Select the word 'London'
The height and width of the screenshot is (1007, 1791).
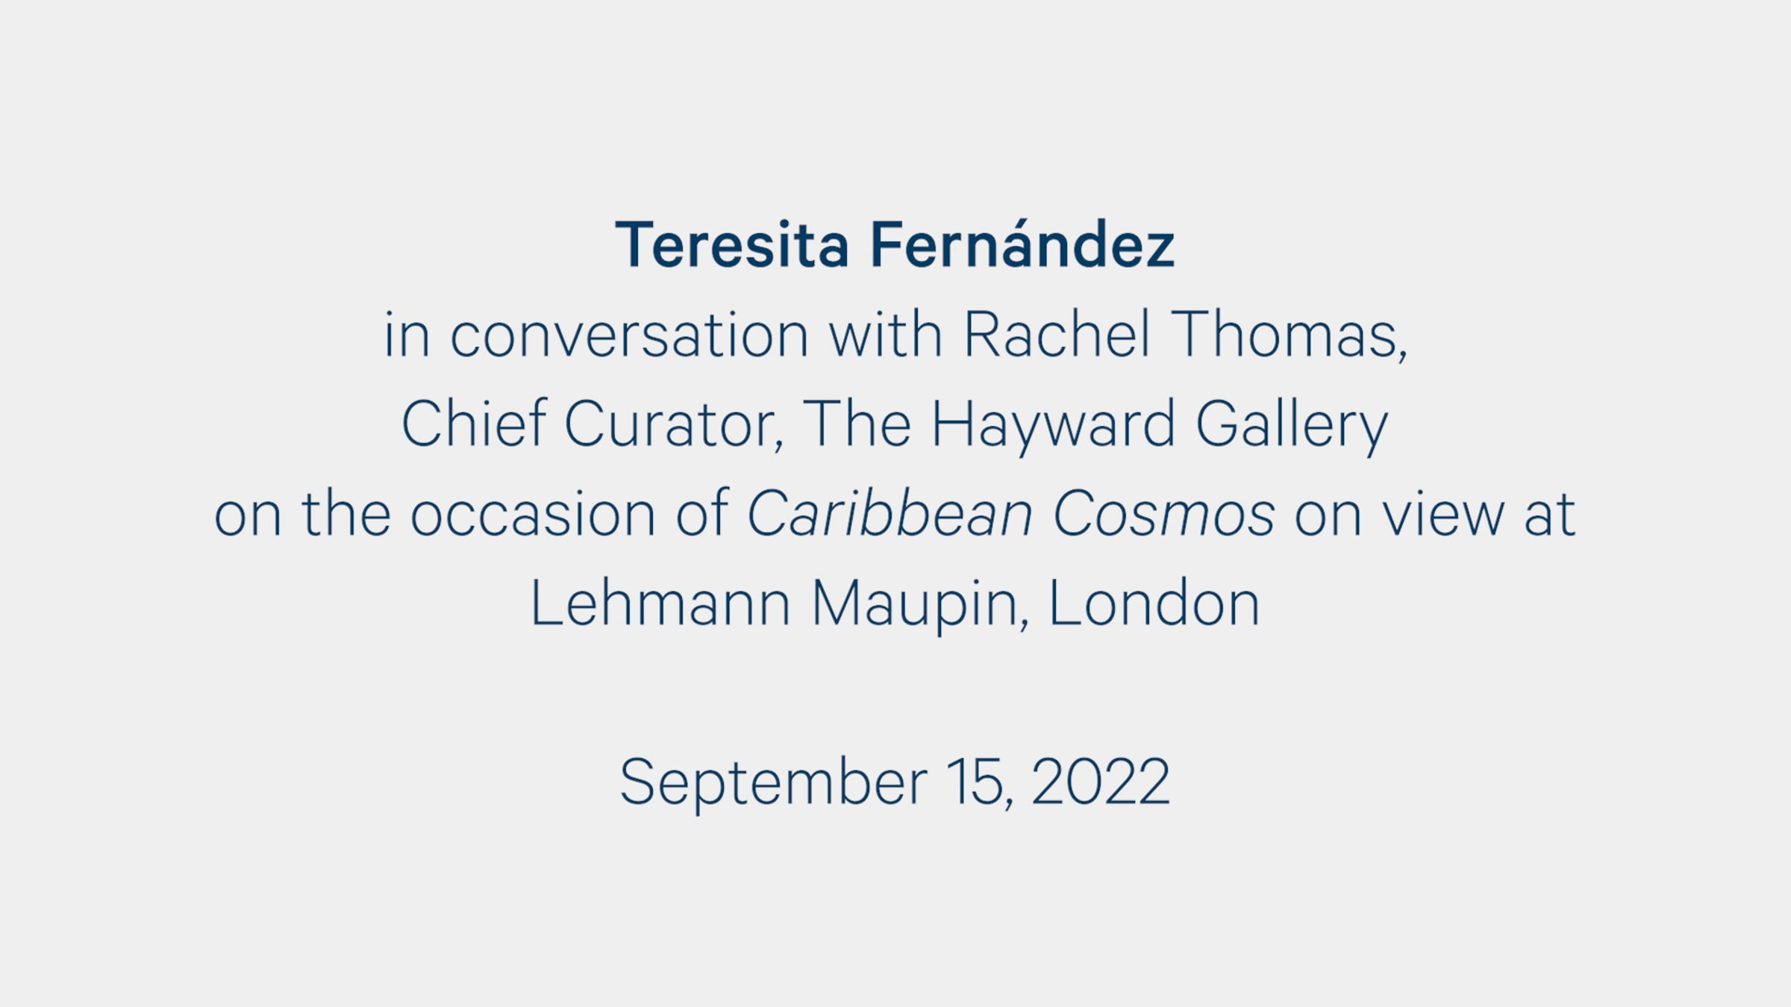pyautogui.click(x=1154, y=603)
